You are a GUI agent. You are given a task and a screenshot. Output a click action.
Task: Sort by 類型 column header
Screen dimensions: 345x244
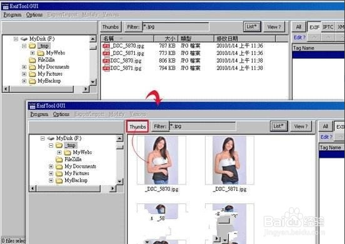point(196,39)
